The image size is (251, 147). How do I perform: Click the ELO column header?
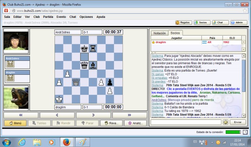click(x=232, y=38)
